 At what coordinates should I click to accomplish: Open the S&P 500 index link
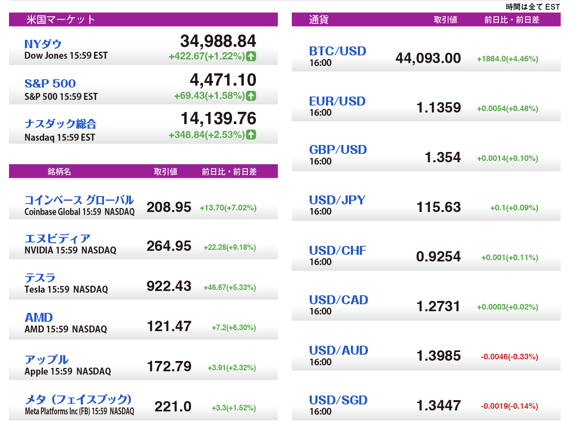coord(50,84)
